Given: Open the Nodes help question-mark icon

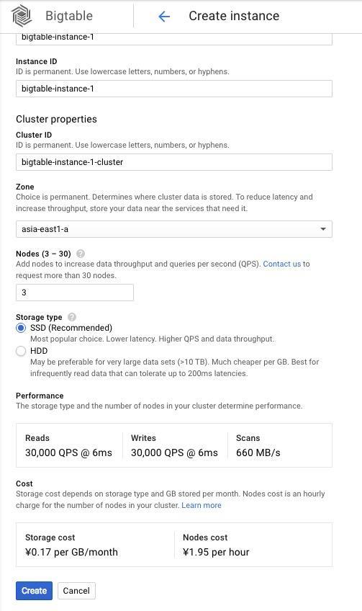Looking at the screenshot, I should click(x=81, y=254).
